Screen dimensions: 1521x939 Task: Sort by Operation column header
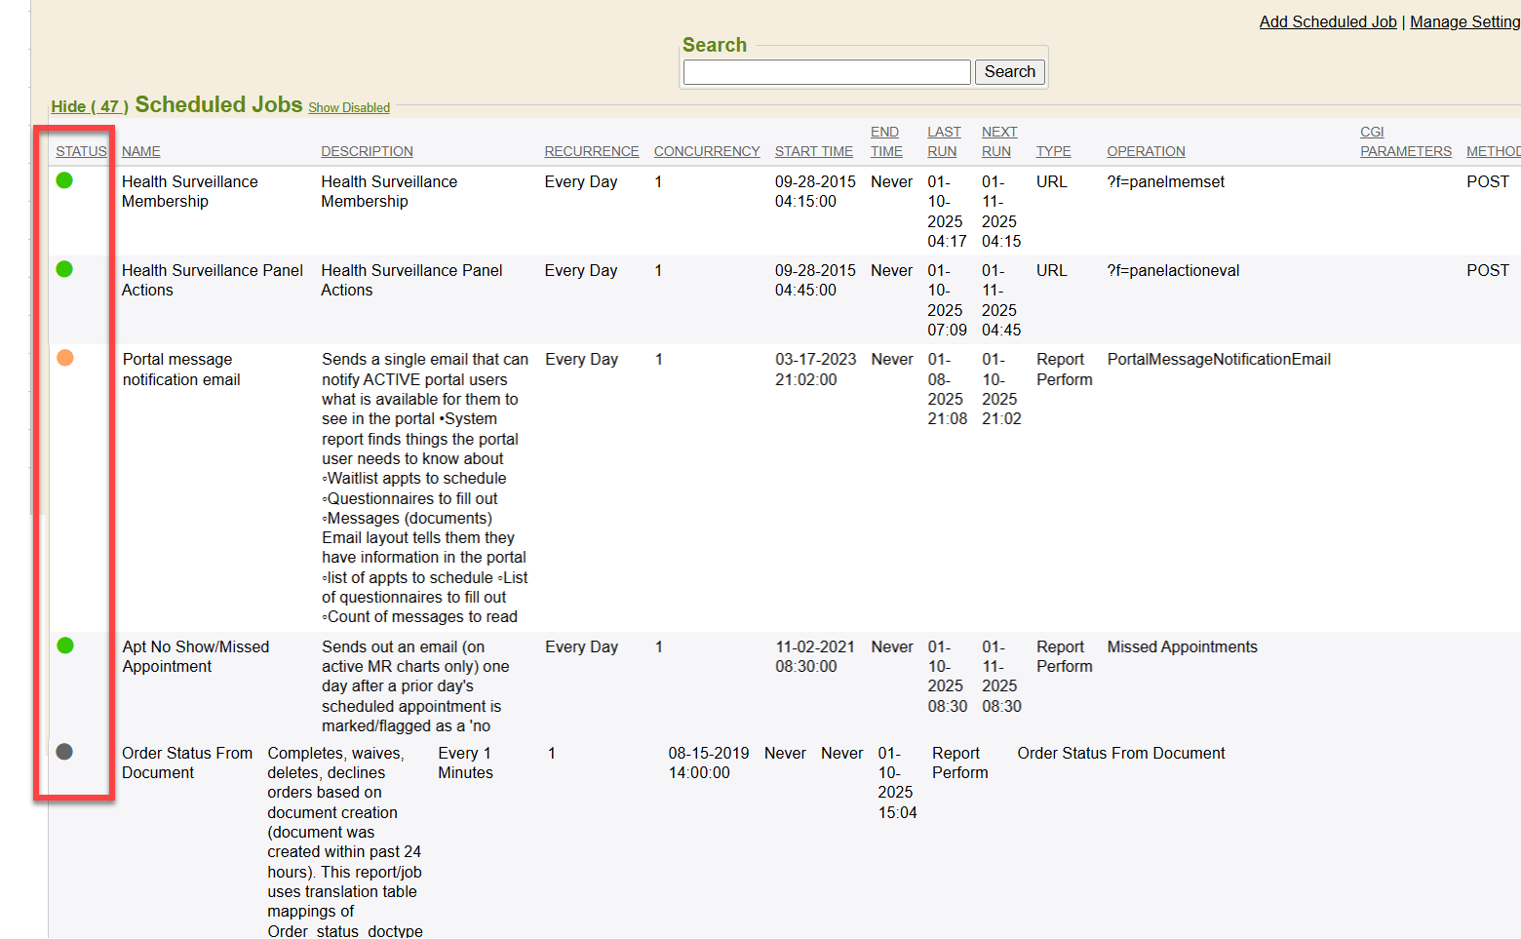[x=1146, y=151]
